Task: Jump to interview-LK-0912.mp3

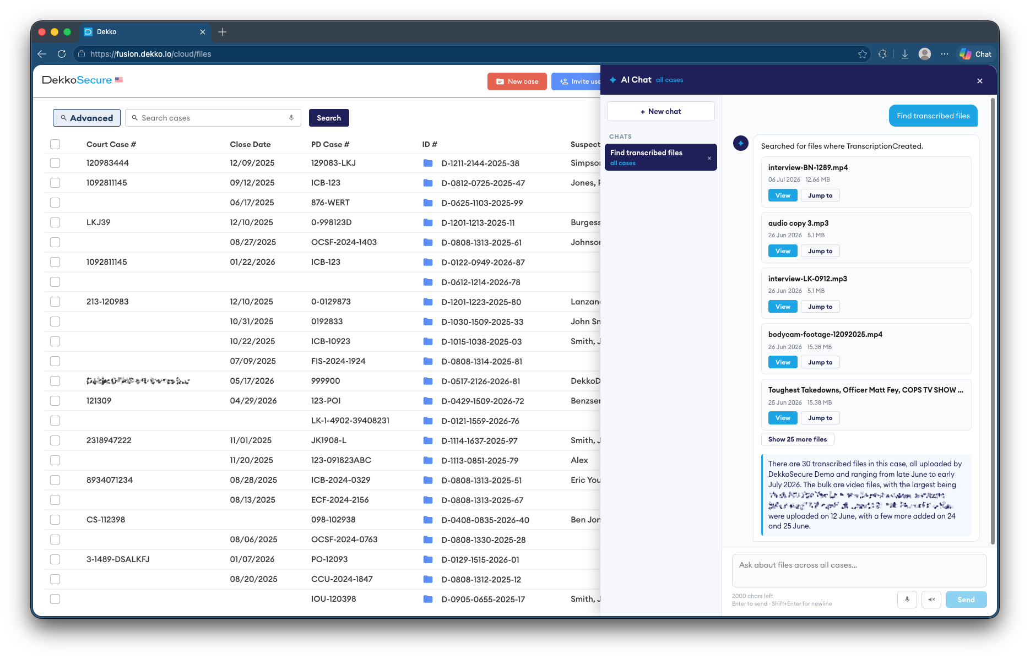Action: pos(820,307)
